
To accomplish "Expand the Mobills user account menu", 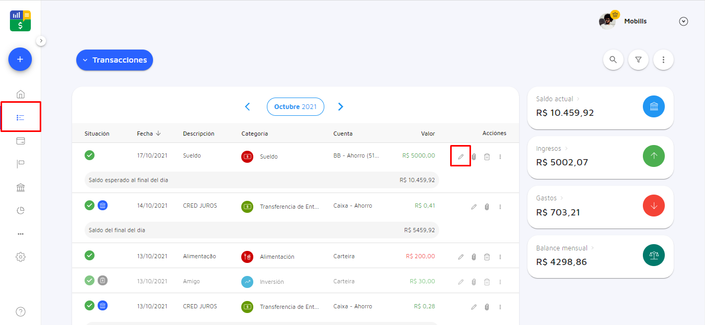I will [x=684, y=21].
